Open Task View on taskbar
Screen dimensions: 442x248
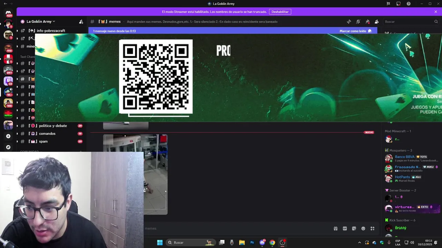[222, 242]
